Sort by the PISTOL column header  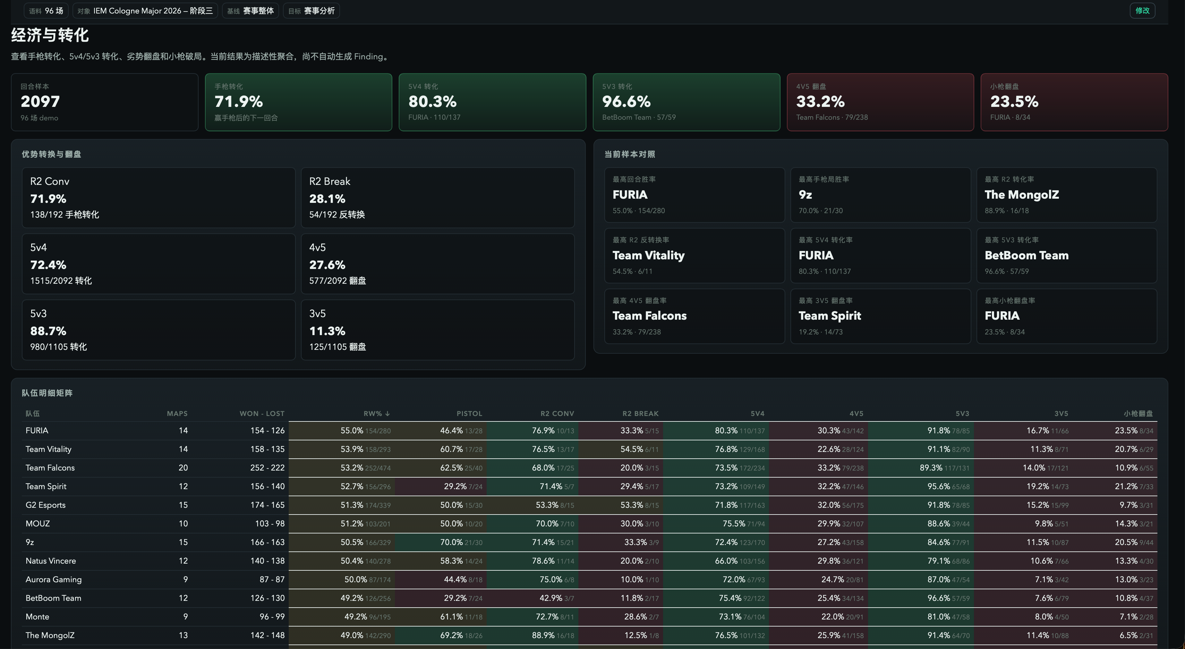click(x=469, y=413)
